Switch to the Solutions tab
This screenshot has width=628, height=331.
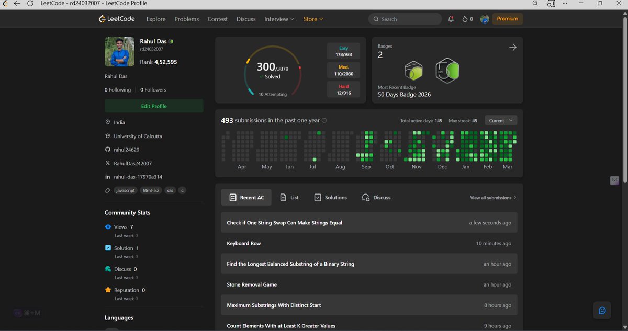[330, 197]
